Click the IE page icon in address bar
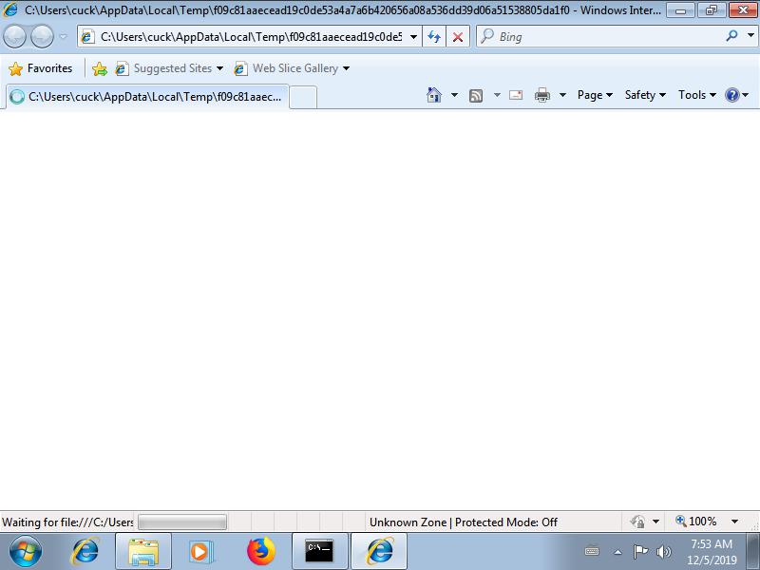This screenshot has height=570, width=760. (87, 37)
